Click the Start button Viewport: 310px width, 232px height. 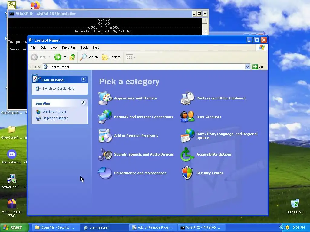tap(14, 227)
